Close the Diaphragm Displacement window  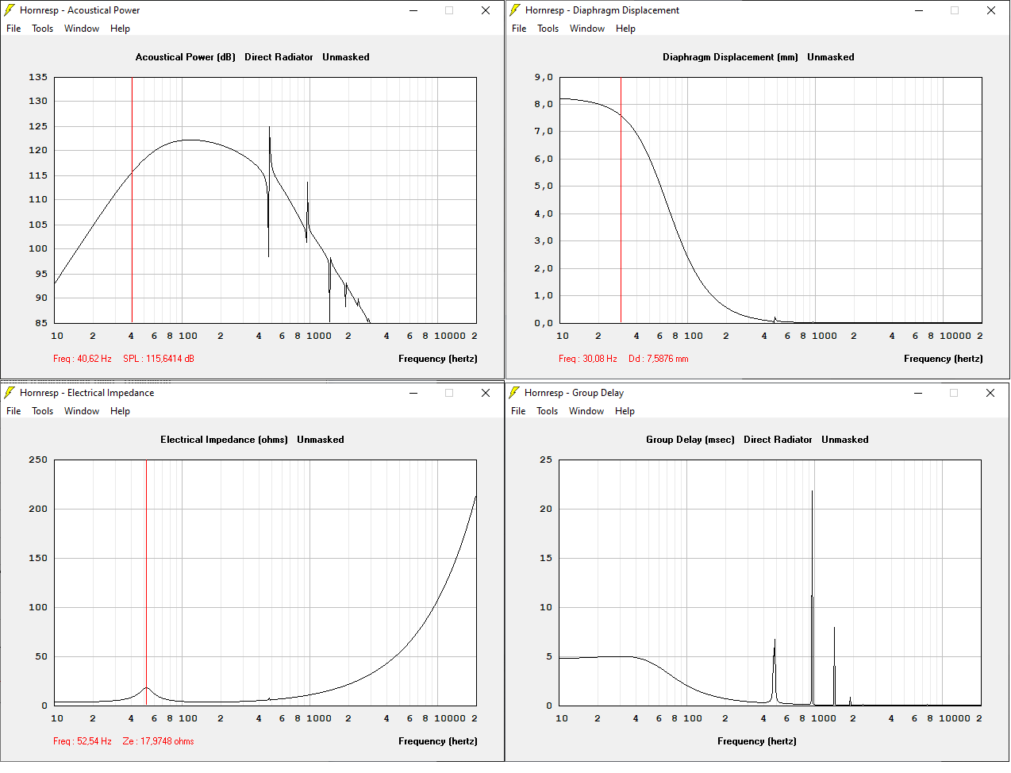click(x=991, y=11)
